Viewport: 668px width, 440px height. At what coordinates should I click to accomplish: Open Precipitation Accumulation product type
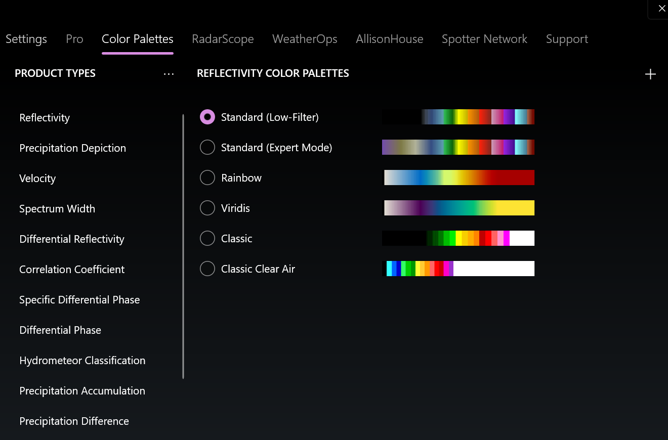click(x=82, y=391)
